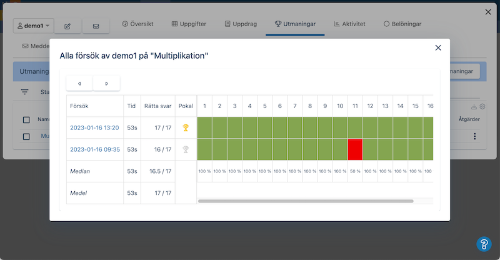The image size is (500, 260).
Task: Click the grey trophy icon
Action: coord(186,149)
